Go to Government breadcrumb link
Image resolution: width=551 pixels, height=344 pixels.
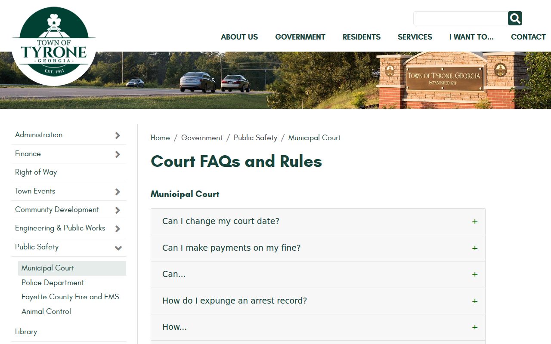[x=202, y=138]
